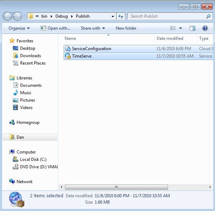This screenshot has height=211, width=215.
Task: Click the Homegroup icon
Action: (12, 122)
